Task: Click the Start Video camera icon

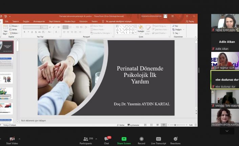Action: [x=12, y=139]
